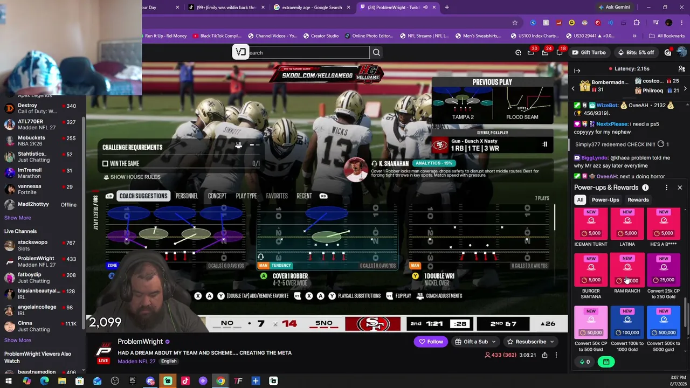Open the Windows Start menu
Screen dimensions: 690x388
click(x=9, y=381)
